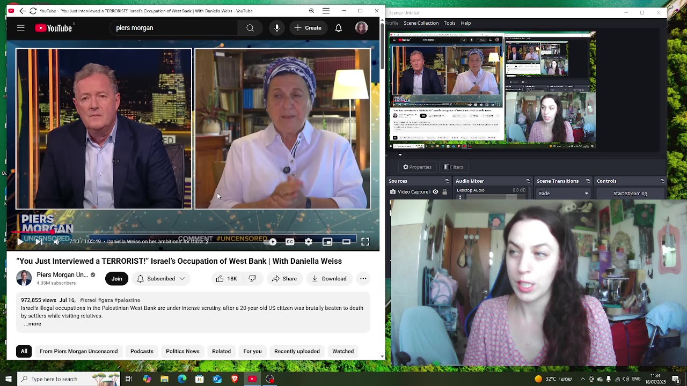Toggle closed captions CC button
The width and height of the screenshot is (687, 386).
tap(290, 242)
